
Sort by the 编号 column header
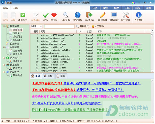35,32
